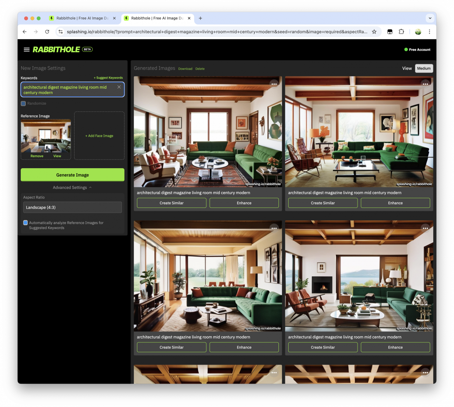Open a new browser tab
This screenshot has height=407, width=454.
click(x=201, y=18)
